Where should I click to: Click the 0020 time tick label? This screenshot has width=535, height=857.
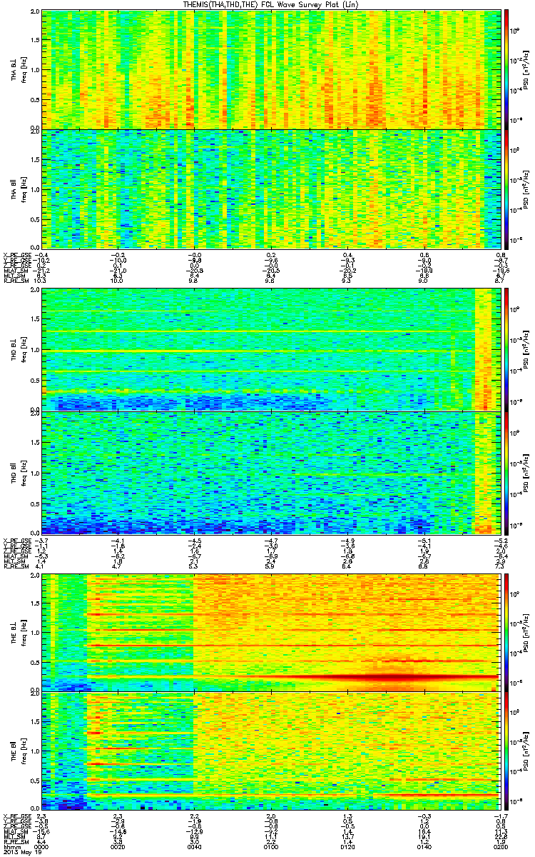[x=118, y=847]
